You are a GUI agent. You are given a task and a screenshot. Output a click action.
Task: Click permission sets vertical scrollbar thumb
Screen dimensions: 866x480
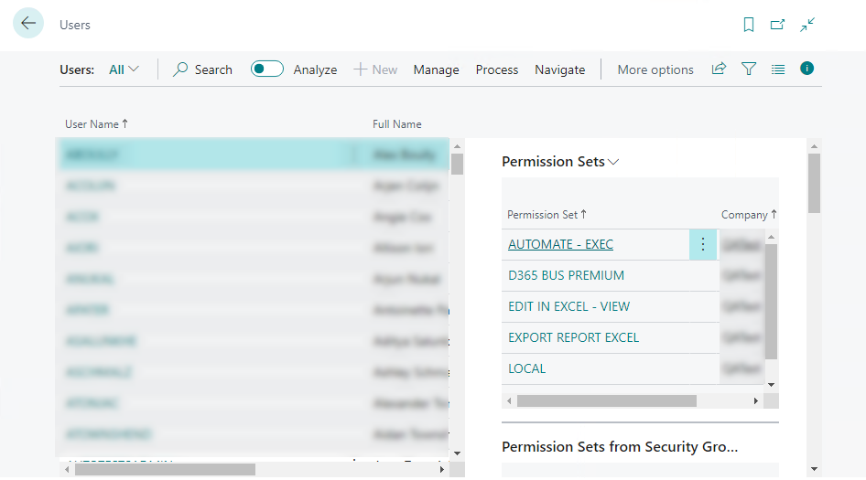pyautogui.click(x=771, y=302)
